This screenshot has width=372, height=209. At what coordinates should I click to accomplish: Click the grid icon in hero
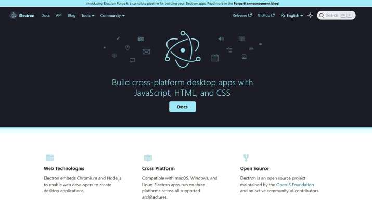241,38
